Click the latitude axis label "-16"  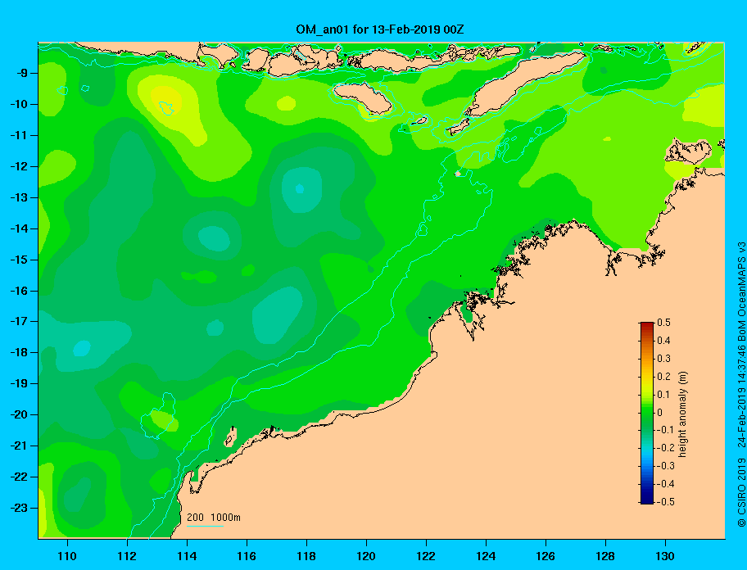[x=19, y=291]
